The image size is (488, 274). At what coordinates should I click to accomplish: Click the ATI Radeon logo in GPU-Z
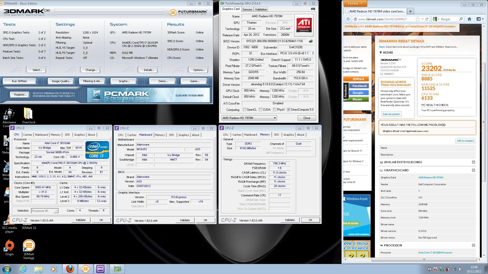coord(304,25)
